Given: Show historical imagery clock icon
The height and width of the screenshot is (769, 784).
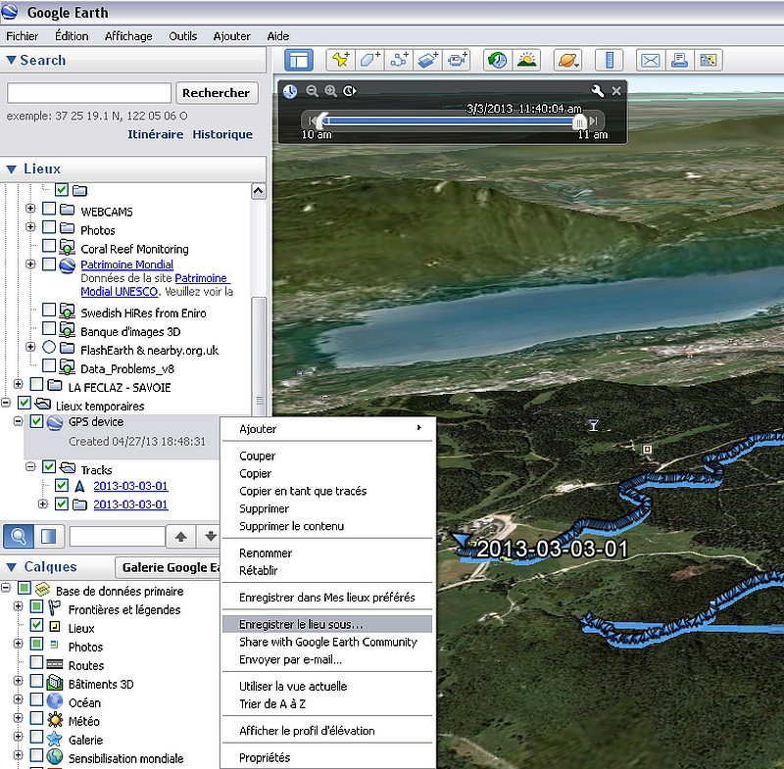Looking at the screenshot, I should (x=498, y=61).
